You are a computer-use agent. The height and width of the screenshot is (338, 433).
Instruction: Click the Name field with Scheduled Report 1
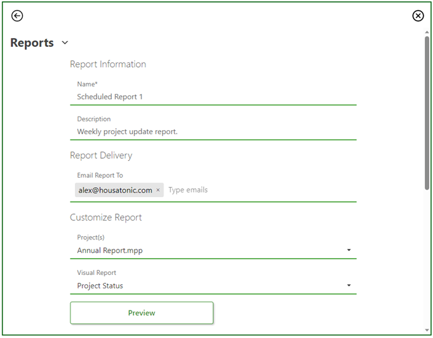click(x=213, y=97)
